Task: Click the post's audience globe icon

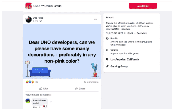Action: pyautogui.click(x=41, y=21)
